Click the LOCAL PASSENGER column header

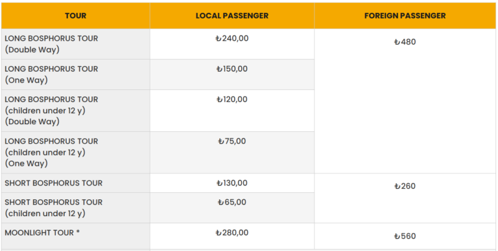[232, 16]
